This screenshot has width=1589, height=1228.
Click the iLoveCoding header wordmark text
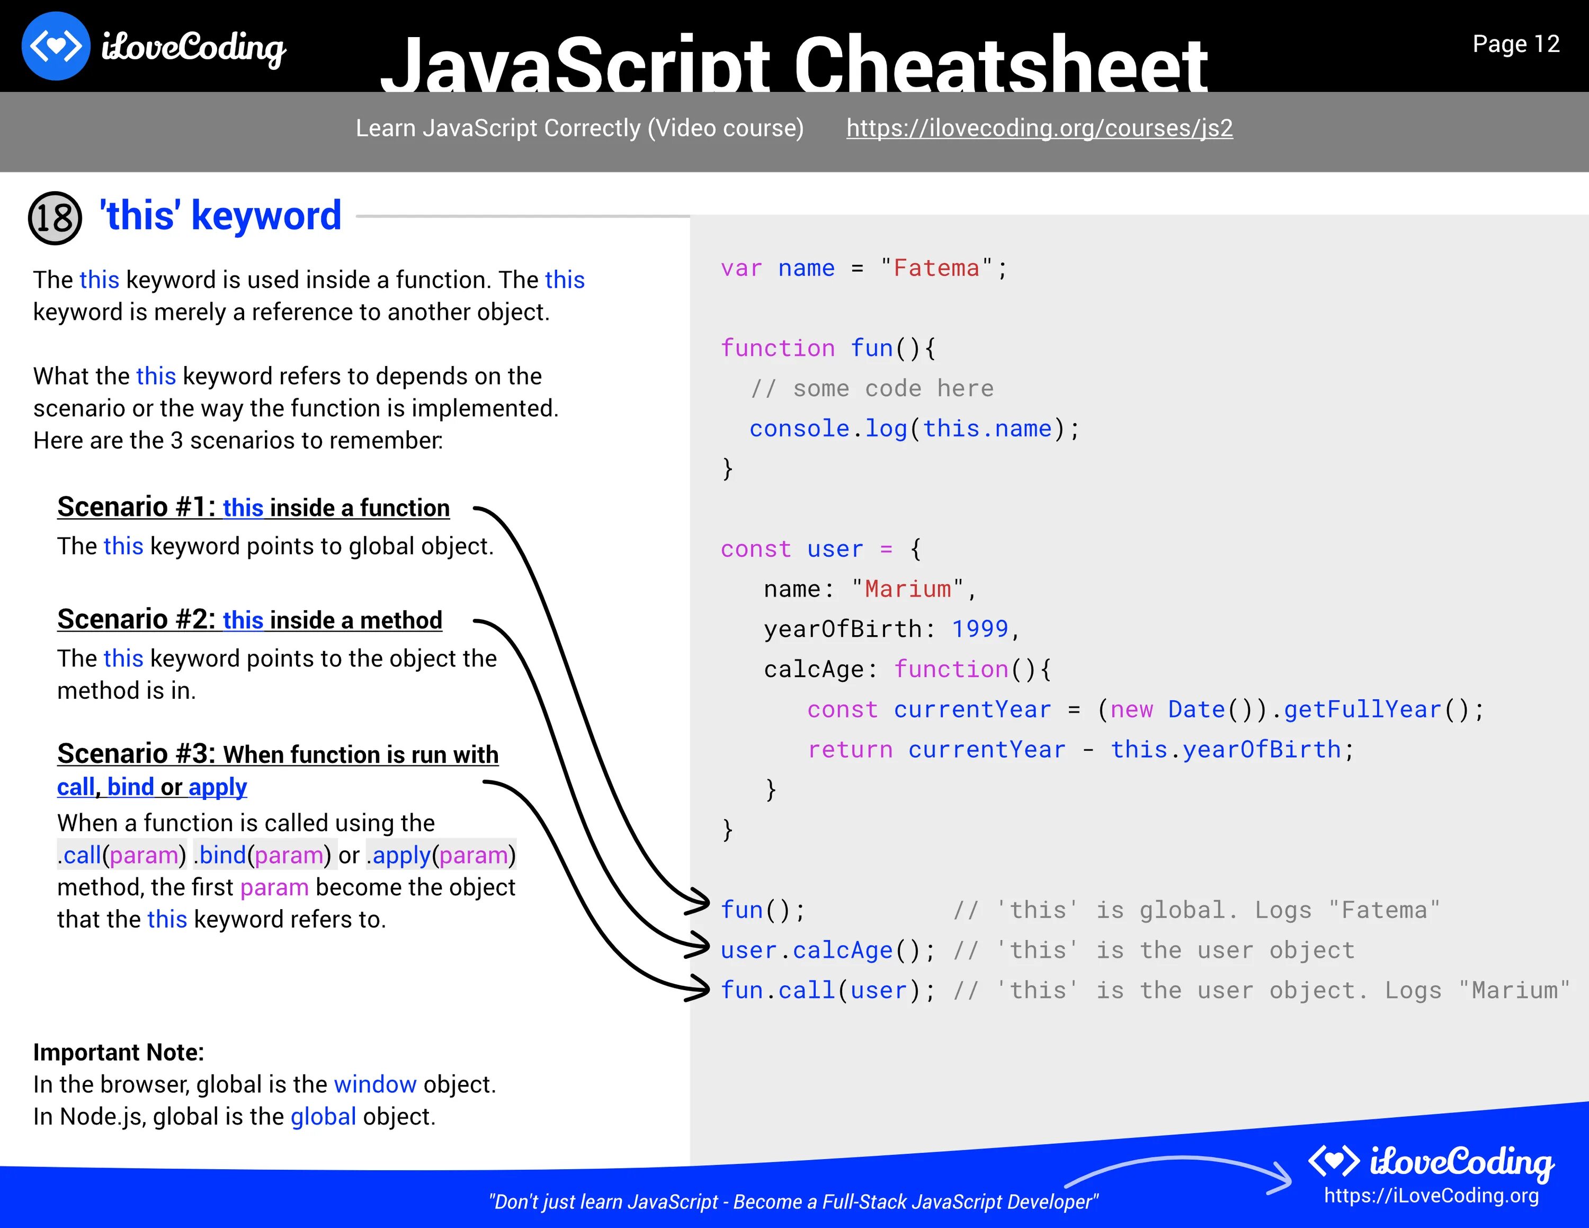pyautogui.click(x=193, y=47)
